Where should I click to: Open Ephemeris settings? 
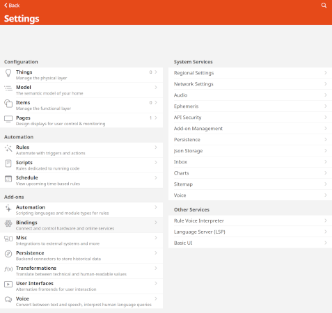tap(250, 106)
